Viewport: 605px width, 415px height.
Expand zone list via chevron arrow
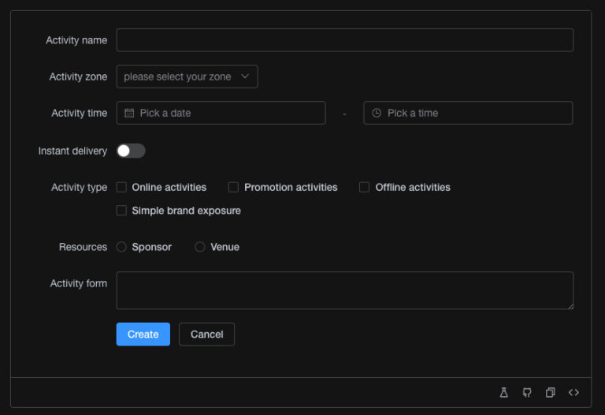point(245,77)
